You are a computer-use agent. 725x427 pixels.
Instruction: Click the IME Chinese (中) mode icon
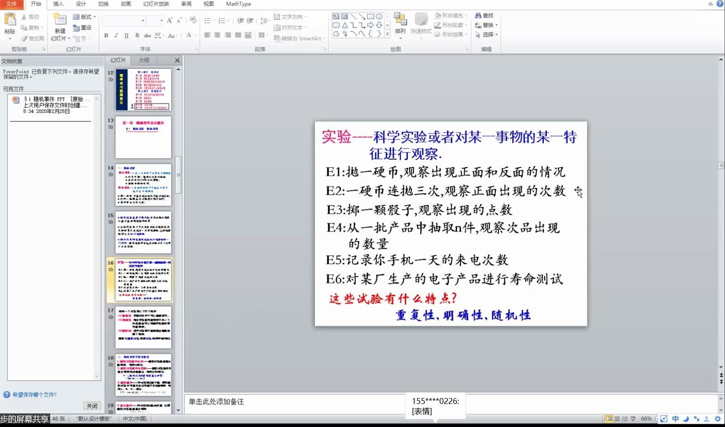pyautogui.click(x=675, y=419)
